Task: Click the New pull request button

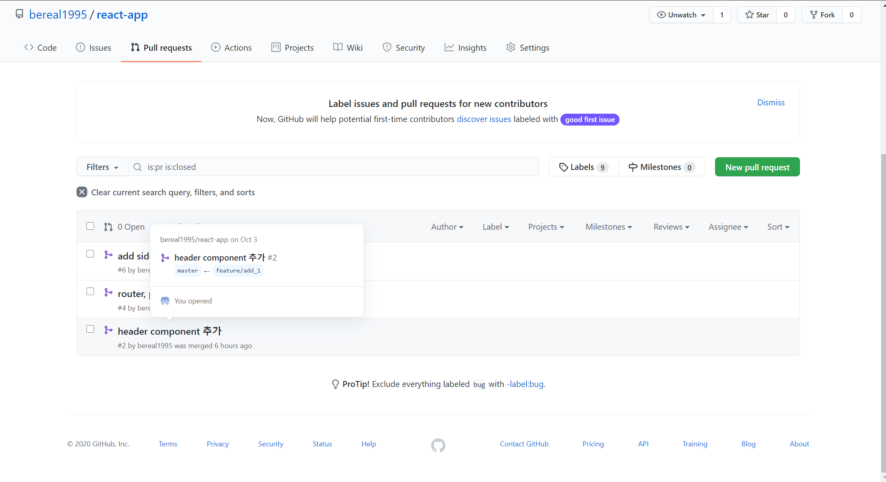Action: coord(757,167)
